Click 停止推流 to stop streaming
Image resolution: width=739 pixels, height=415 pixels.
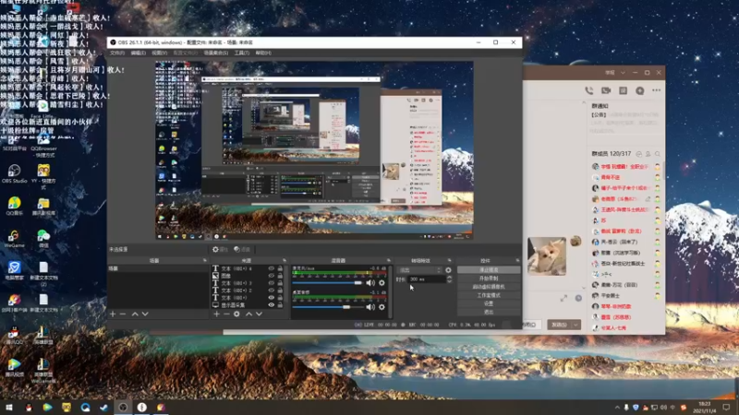(489, 269)
